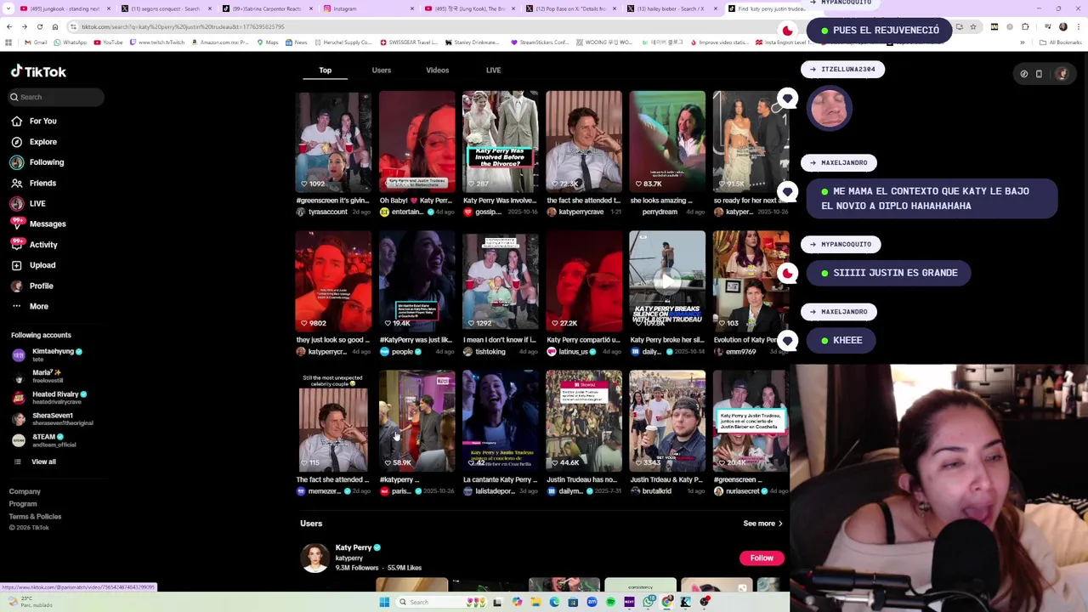Open Katy Perry's profile avatar

point(314,558)
